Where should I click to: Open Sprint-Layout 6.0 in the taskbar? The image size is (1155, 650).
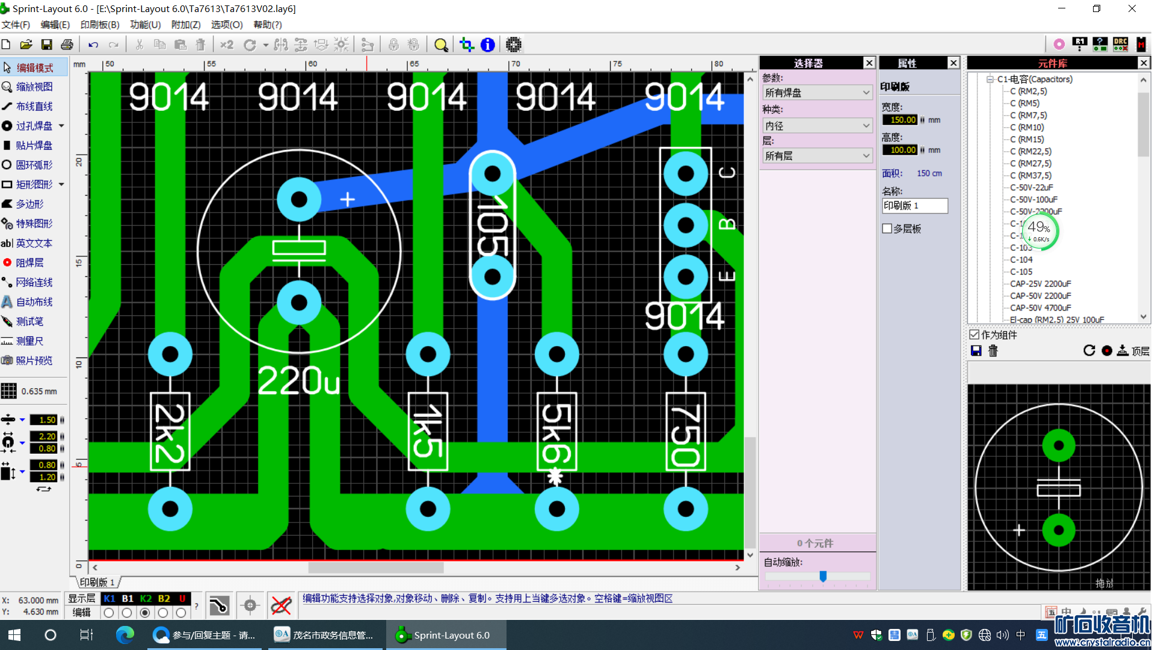445,636
